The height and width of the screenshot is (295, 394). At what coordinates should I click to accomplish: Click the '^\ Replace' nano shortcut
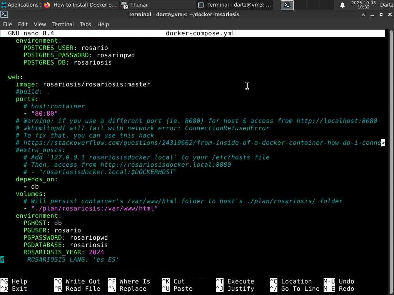127,289
